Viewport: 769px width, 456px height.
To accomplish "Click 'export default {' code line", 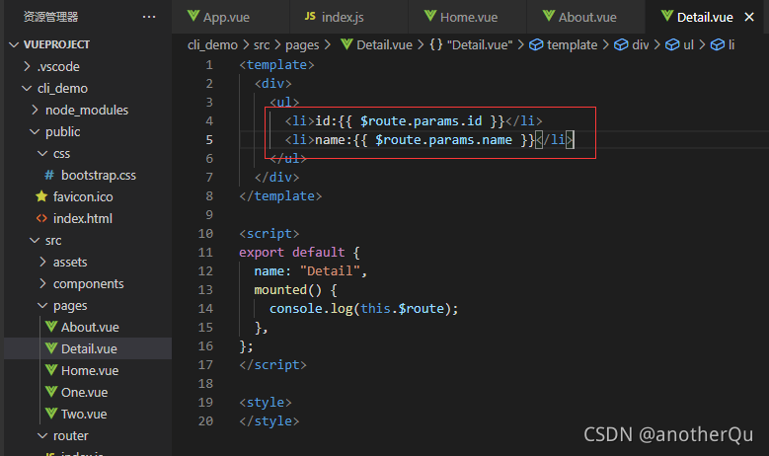I will [300, 253].
